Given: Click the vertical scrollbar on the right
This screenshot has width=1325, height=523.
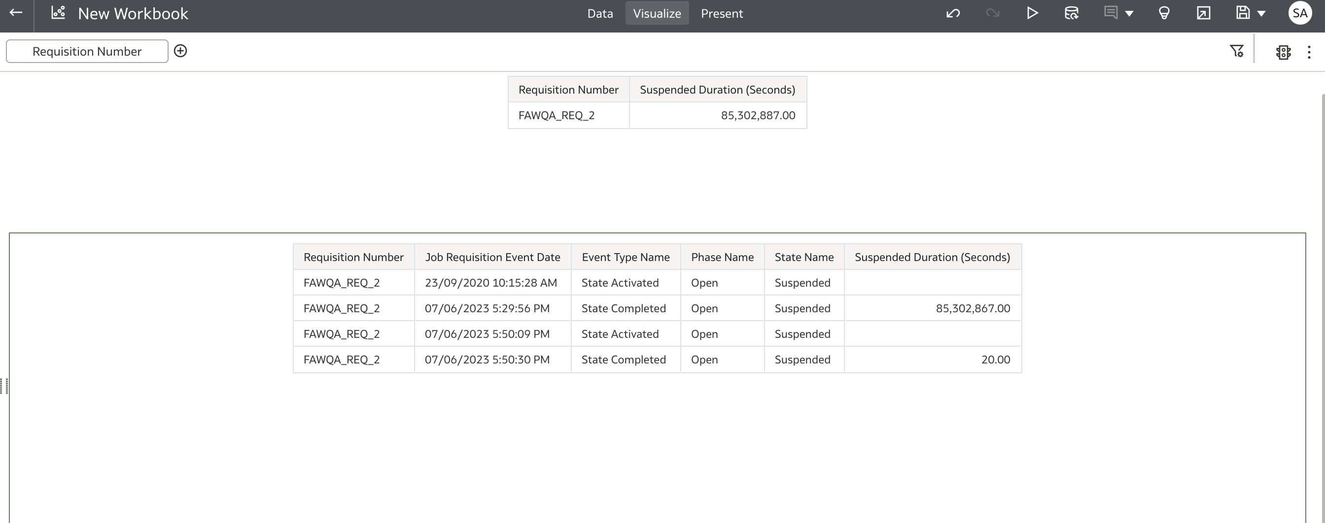Looking at the screenshot, I should (x=1323, y=308).
